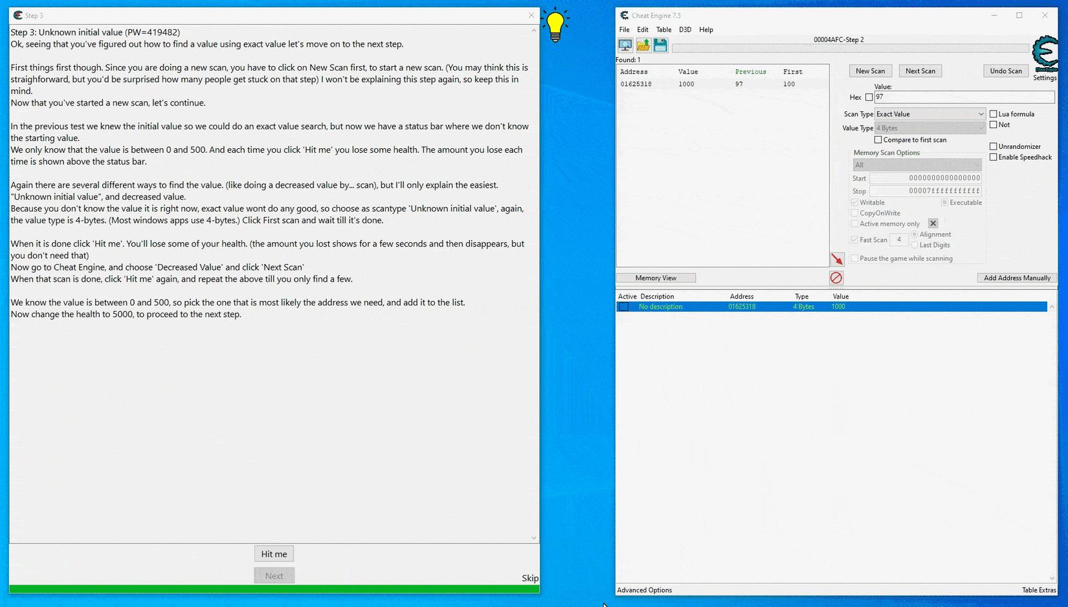Click the Next Scan button

[x=920, y=71]
